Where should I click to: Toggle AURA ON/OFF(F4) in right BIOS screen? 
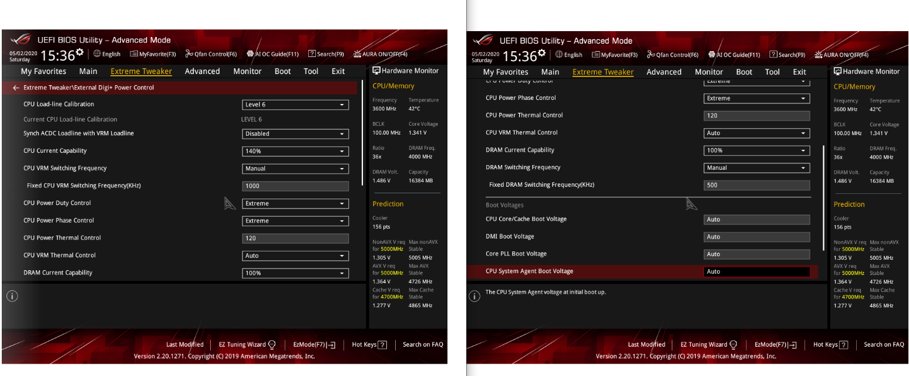(x=842, y=55)
